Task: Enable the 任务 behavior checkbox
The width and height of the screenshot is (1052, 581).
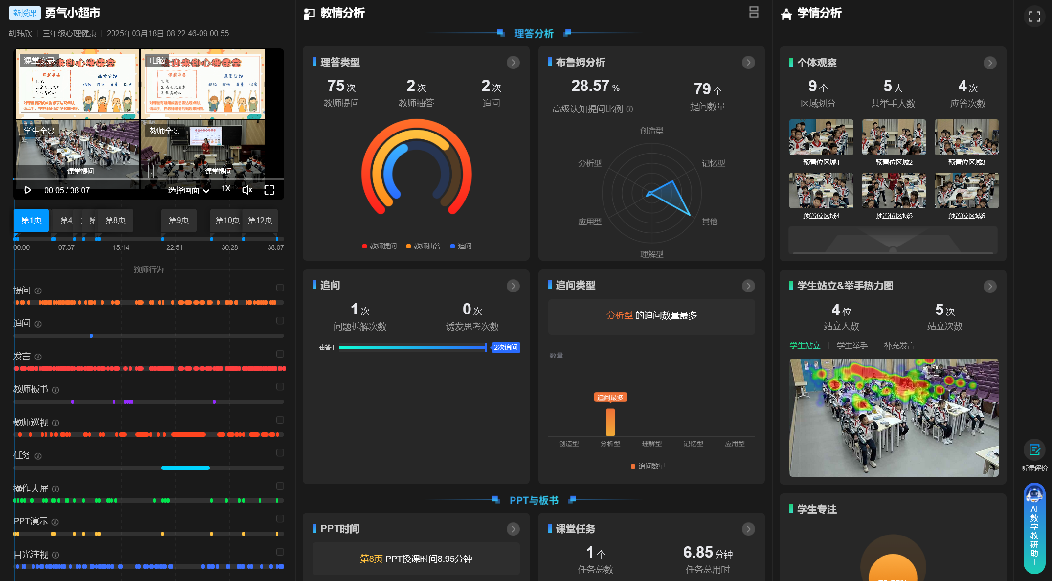Action: (x=280, y=453)
